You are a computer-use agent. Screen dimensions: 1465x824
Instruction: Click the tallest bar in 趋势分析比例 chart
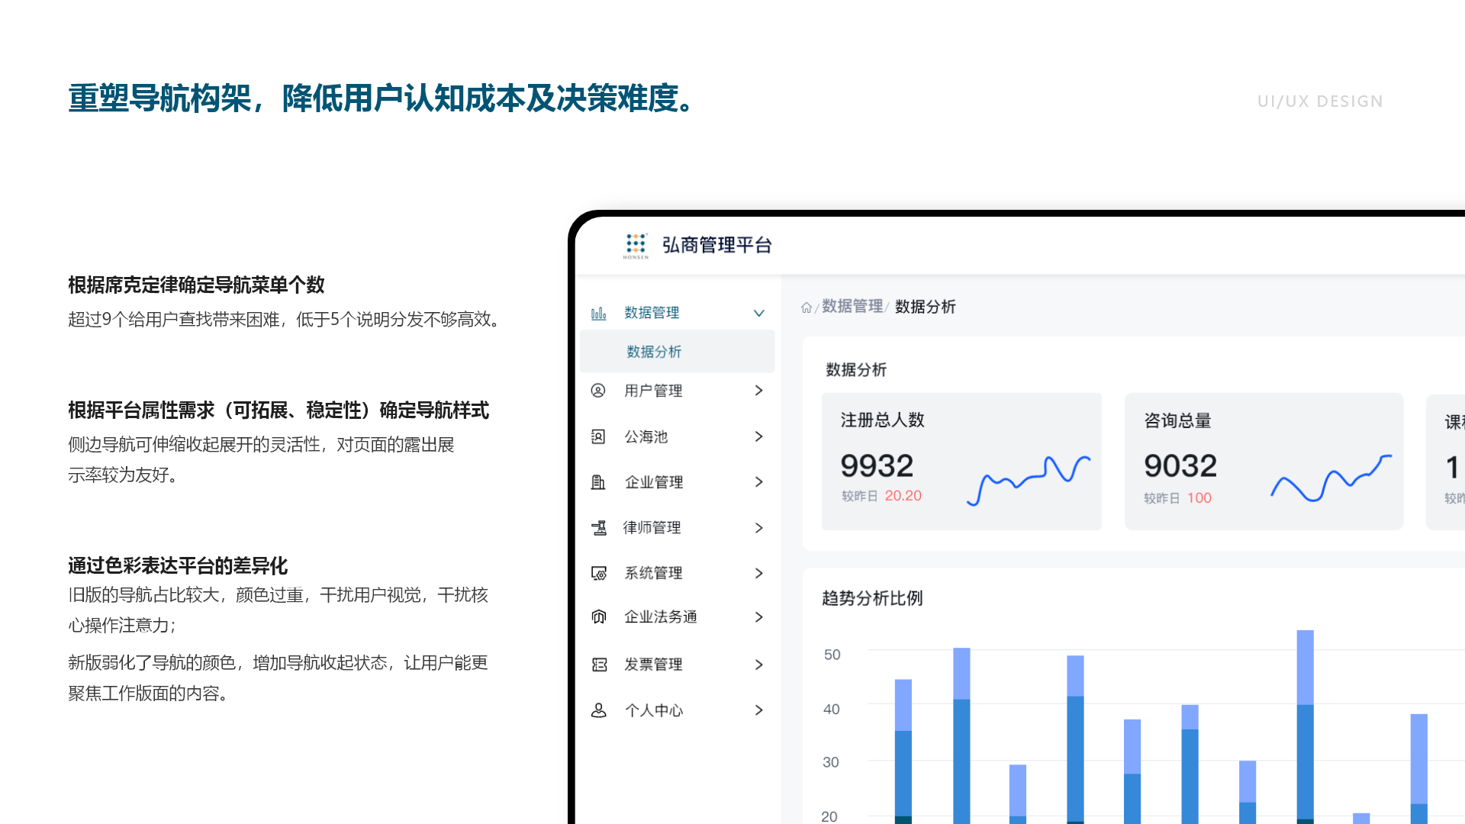[x=1305, y=725]
